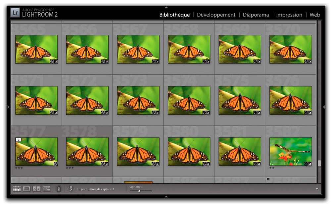Click the keyword tag badge on photo 3581
The height and width of the screenshot is (206, 331).
click(255, 164)
